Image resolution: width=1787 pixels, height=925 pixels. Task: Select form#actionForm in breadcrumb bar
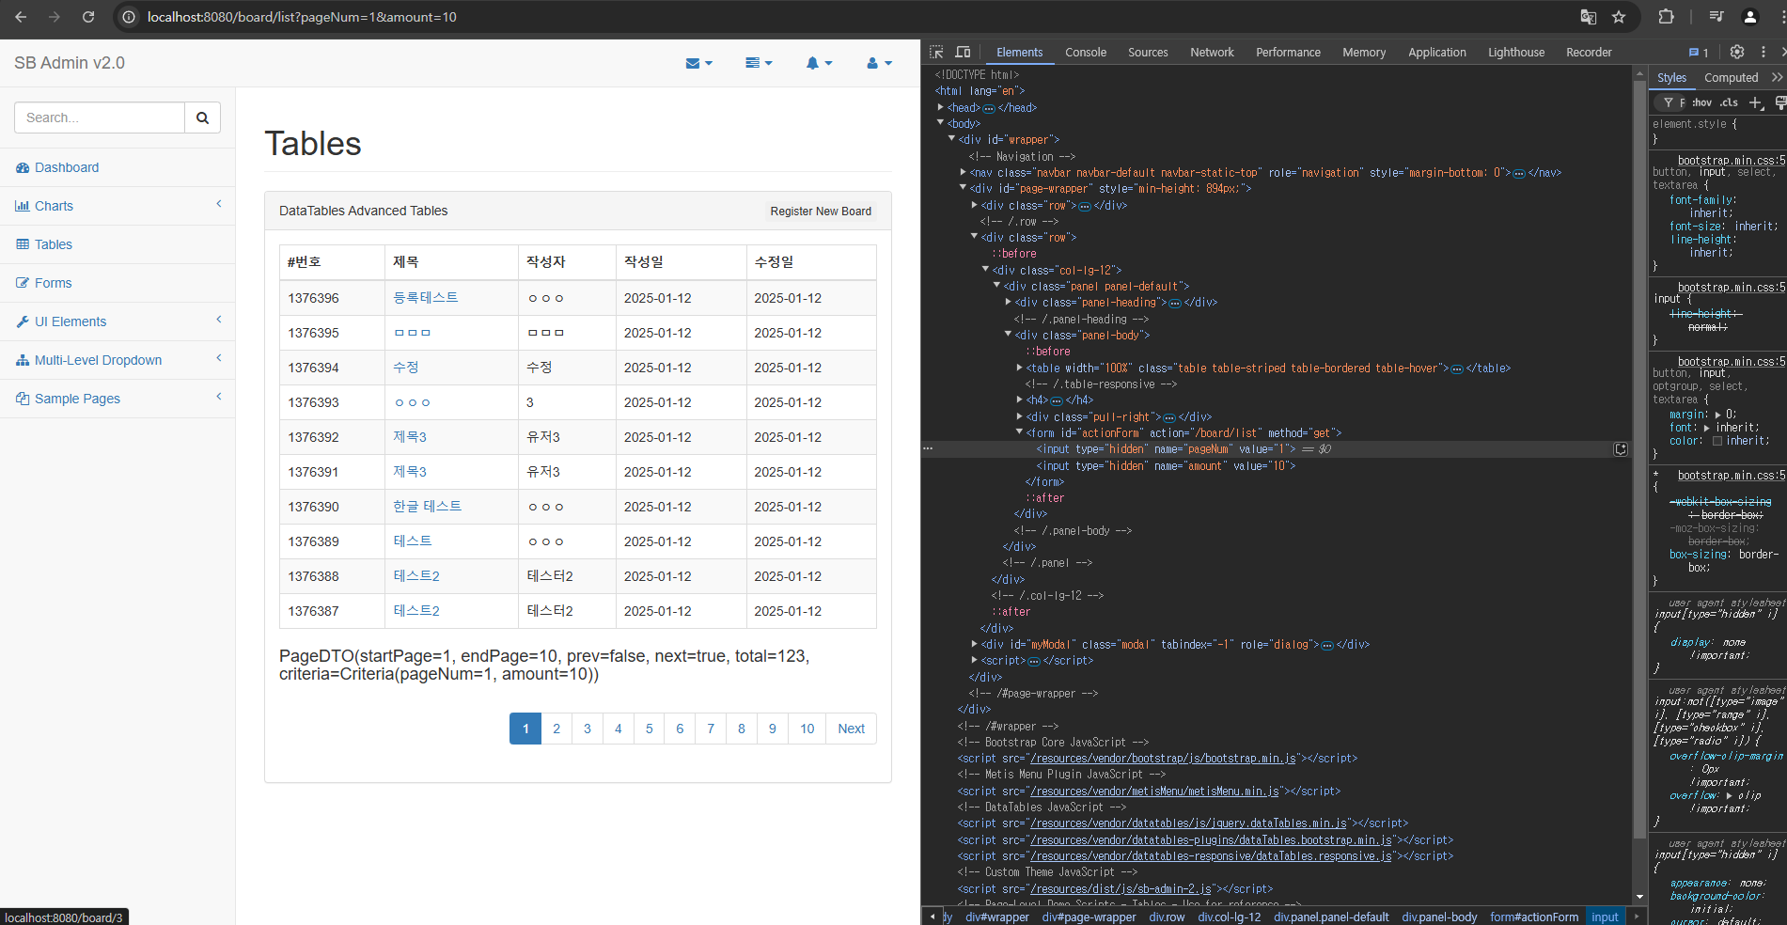tap(1534, 917)
